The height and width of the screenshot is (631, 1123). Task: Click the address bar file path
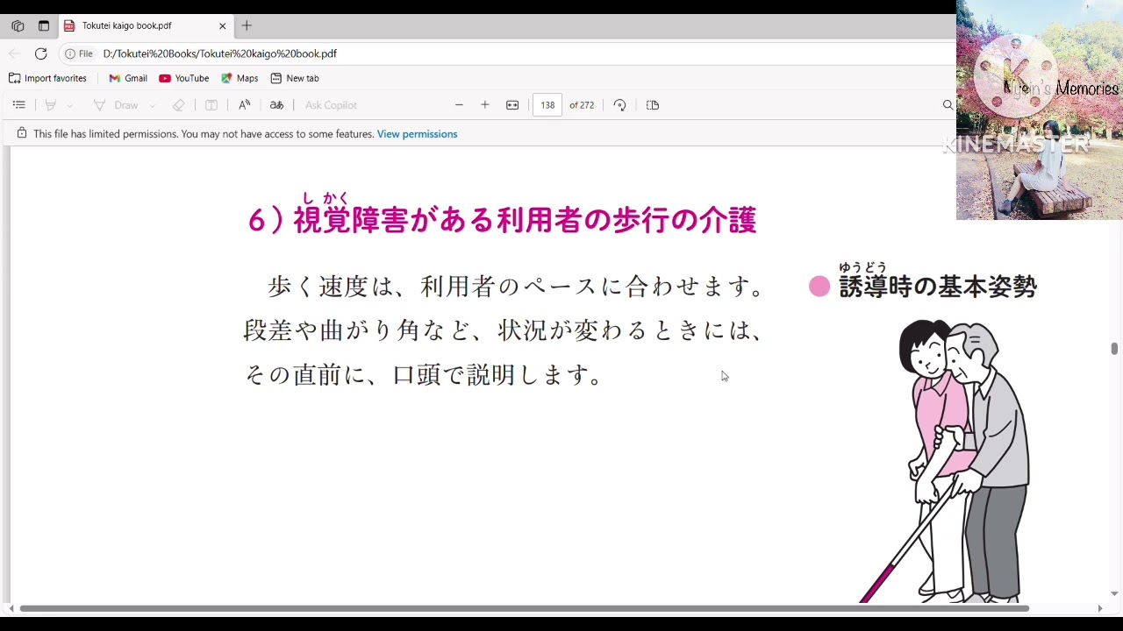[x=220, y=53]
